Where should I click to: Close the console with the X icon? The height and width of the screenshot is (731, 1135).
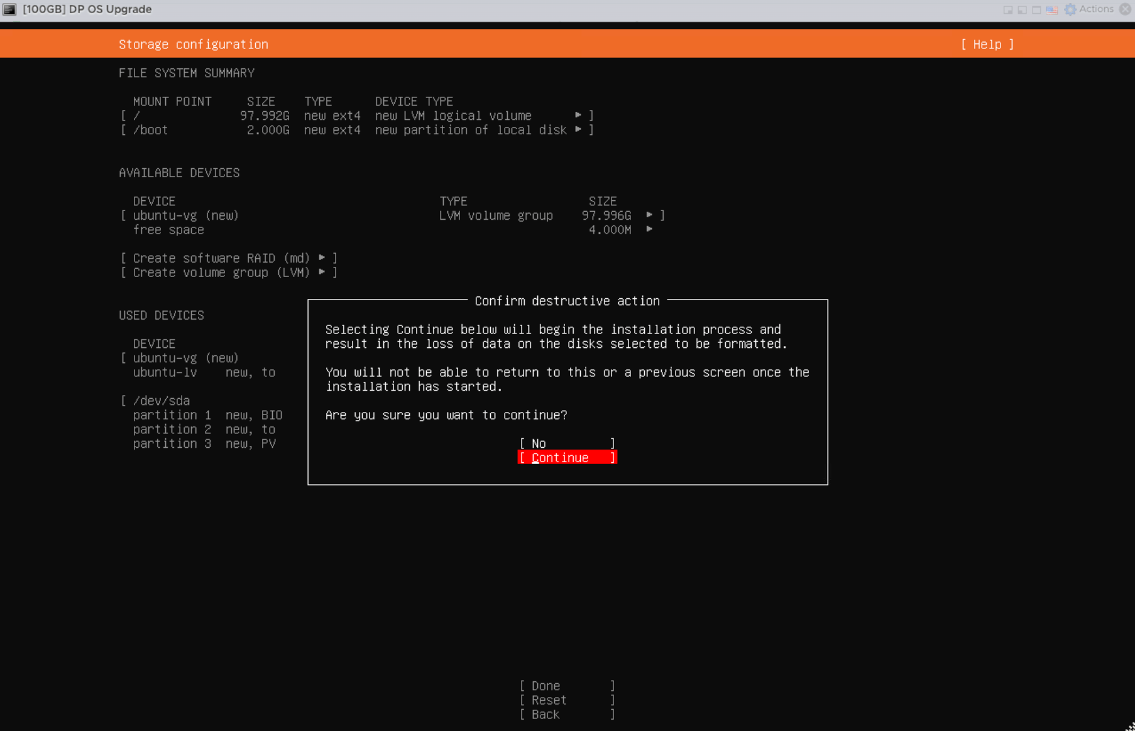[1125, 9]
